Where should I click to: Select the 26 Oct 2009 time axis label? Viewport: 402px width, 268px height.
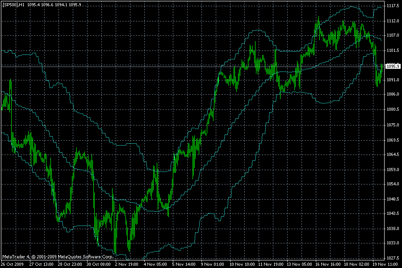pyautogui.click(x=13, y=264)
